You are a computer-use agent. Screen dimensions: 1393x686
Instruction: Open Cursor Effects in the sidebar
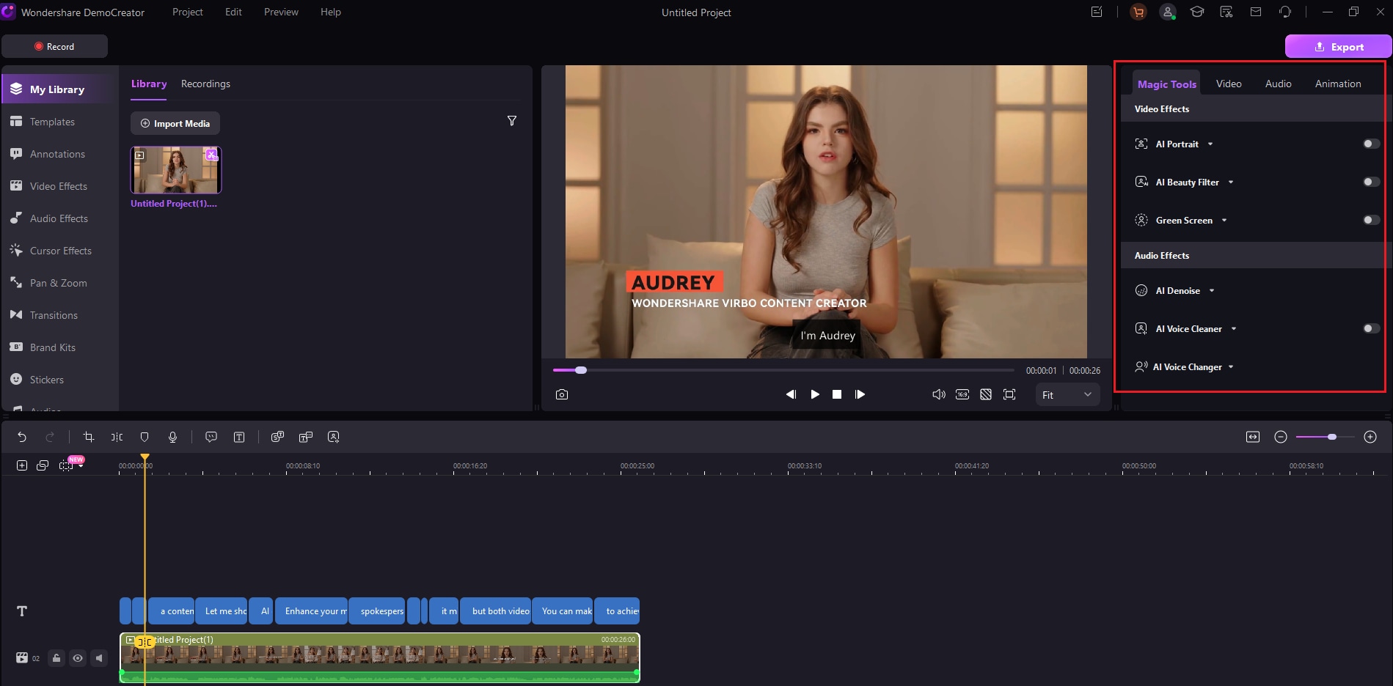(61, 251)
